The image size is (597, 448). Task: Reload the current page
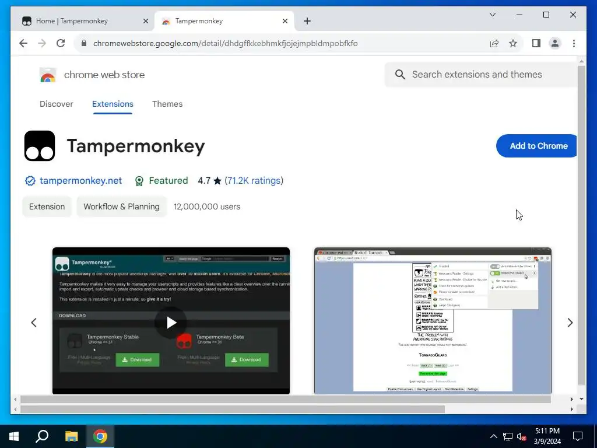click(61, 43)
